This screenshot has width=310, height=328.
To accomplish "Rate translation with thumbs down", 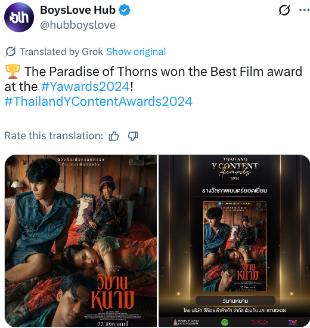I will (133, 136).
